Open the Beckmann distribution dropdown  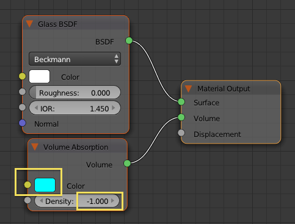[75, 59]
